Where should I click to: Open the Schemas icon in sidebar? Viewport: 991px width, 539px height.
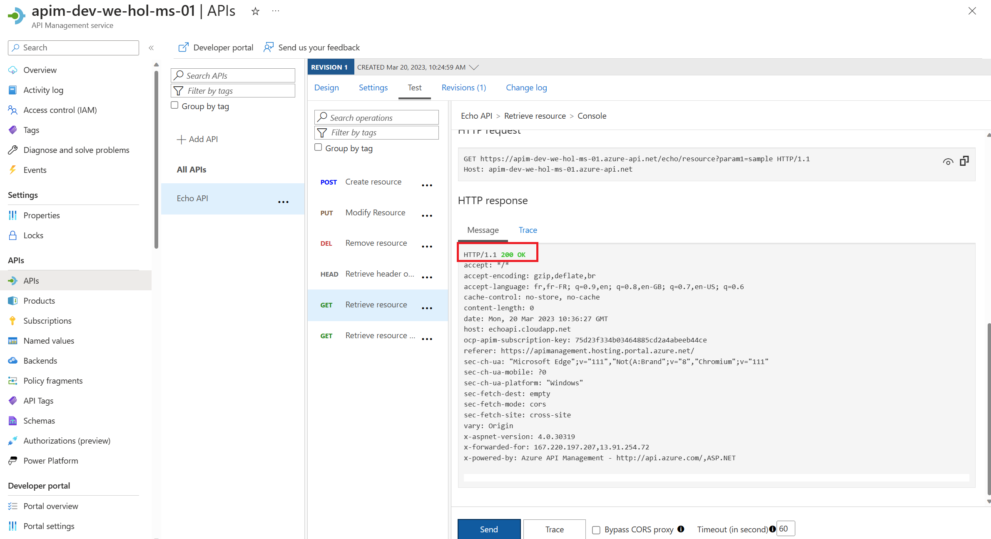(x=12, y=420)
